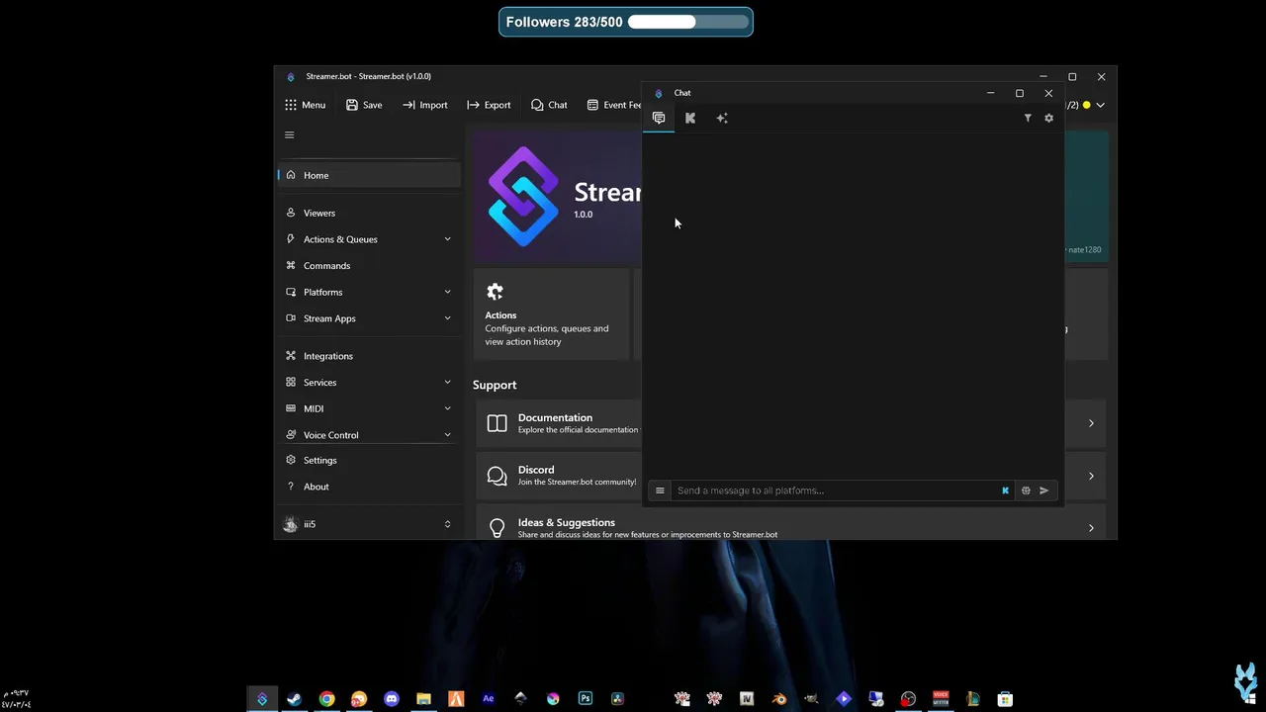Open the Discord community link
The width and height of the screenshot is (1266, 712).
click(559, 476)
